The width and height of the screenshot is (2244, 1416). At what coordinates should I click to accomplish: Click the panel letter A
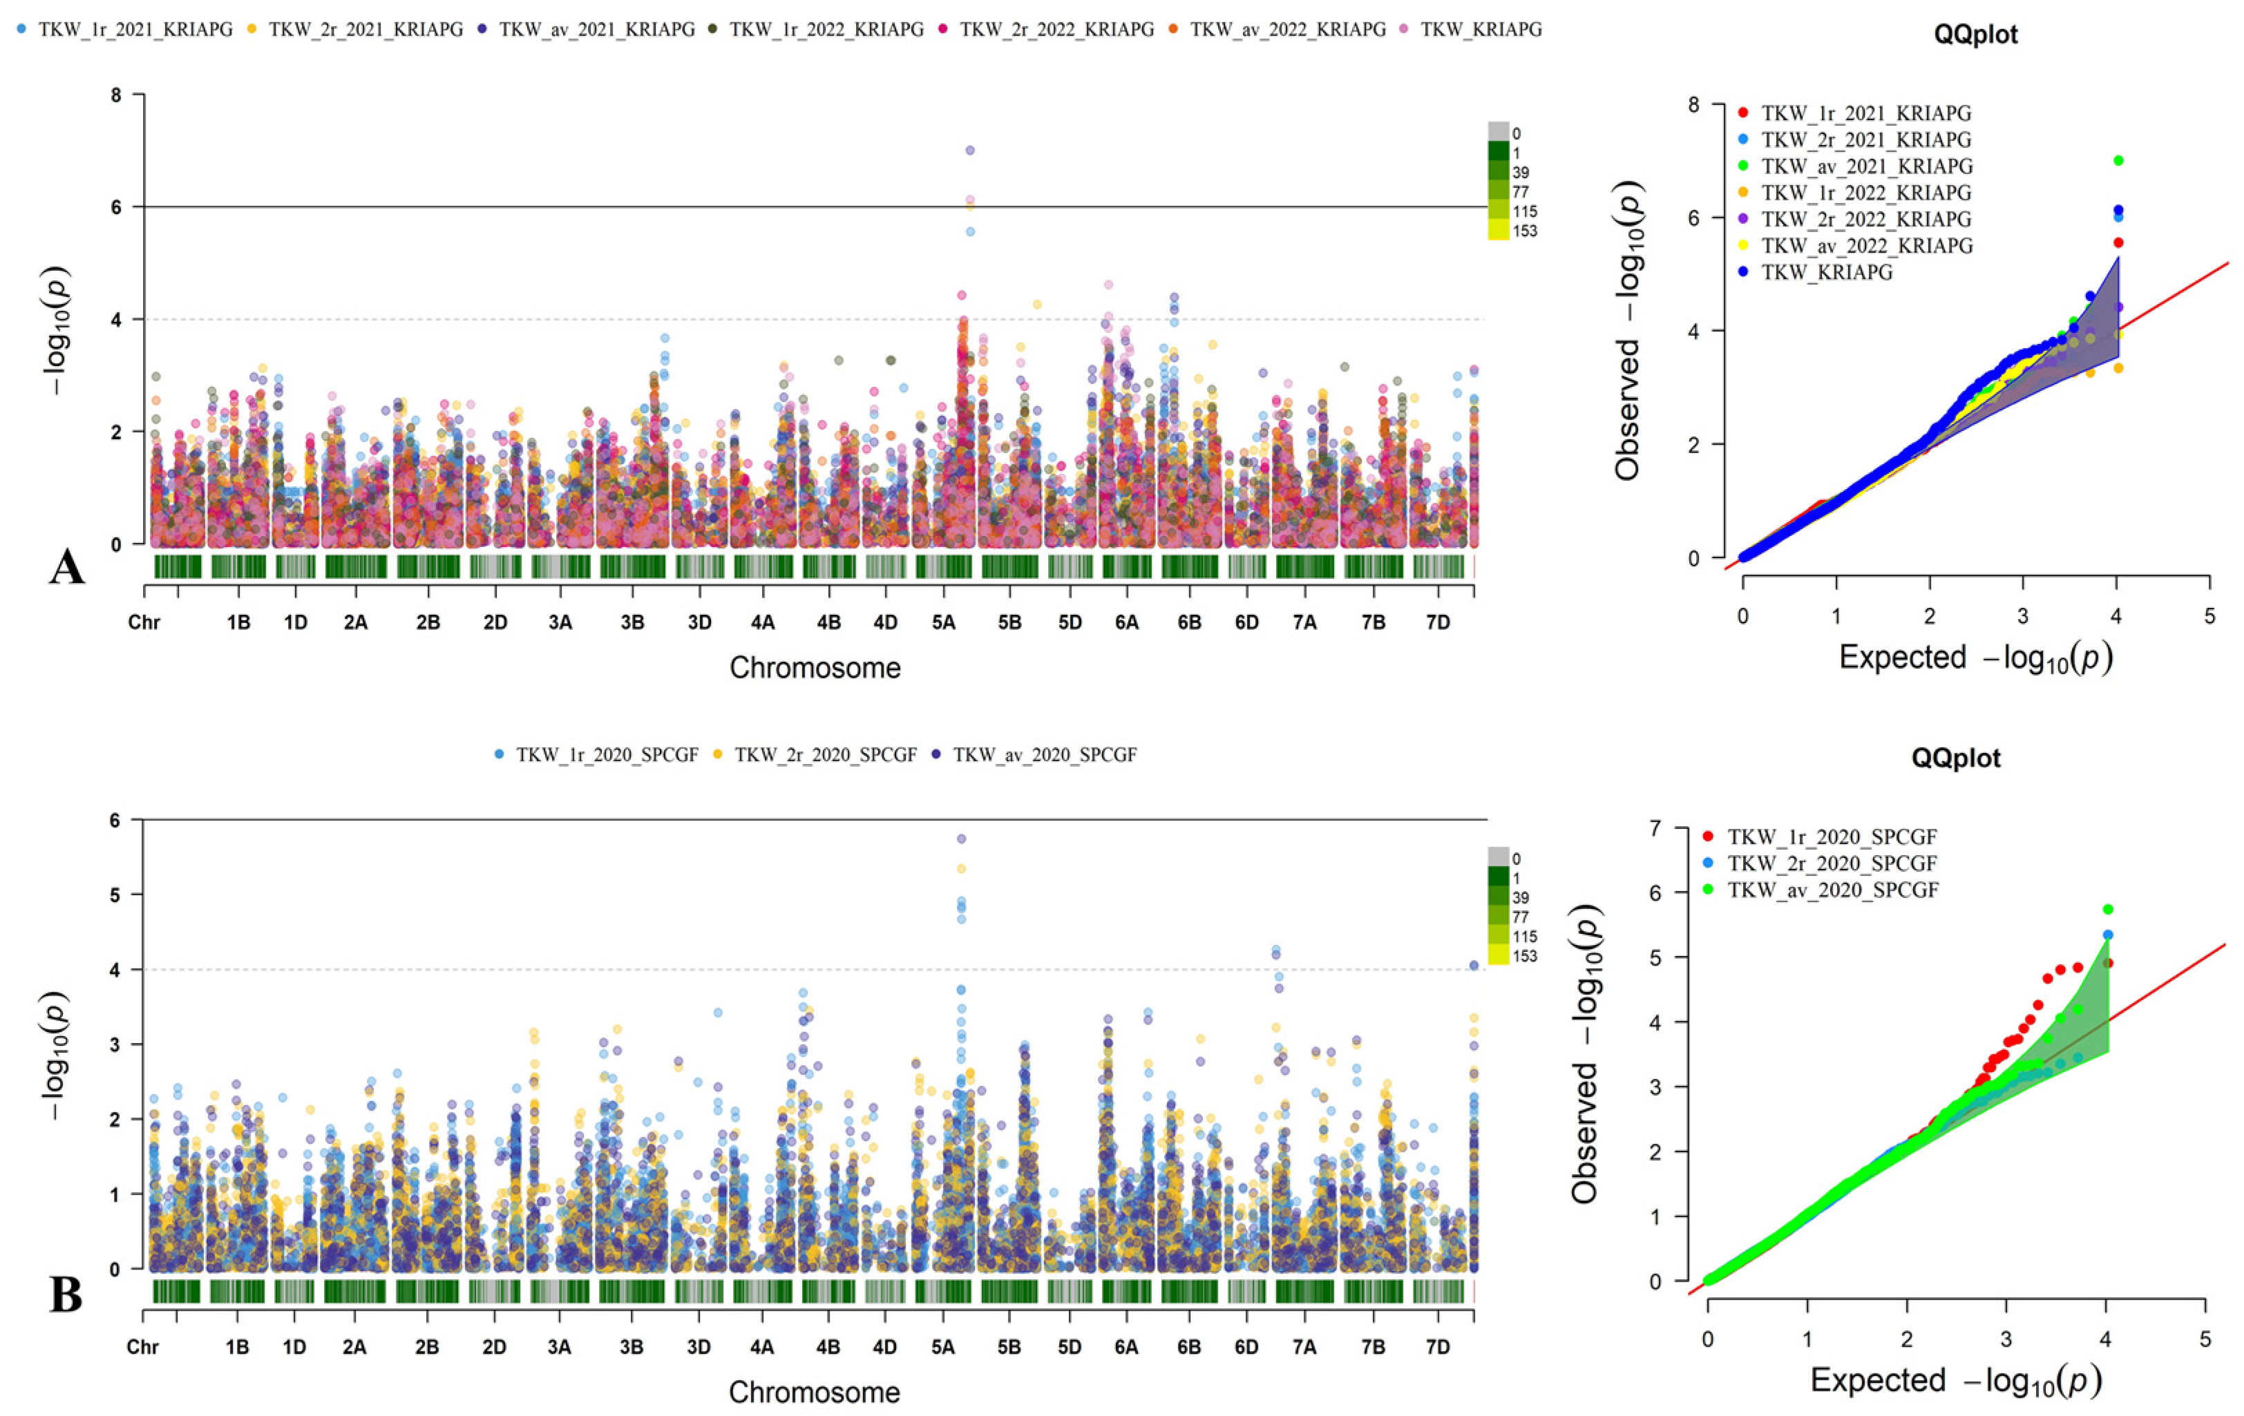click(66, 566)
